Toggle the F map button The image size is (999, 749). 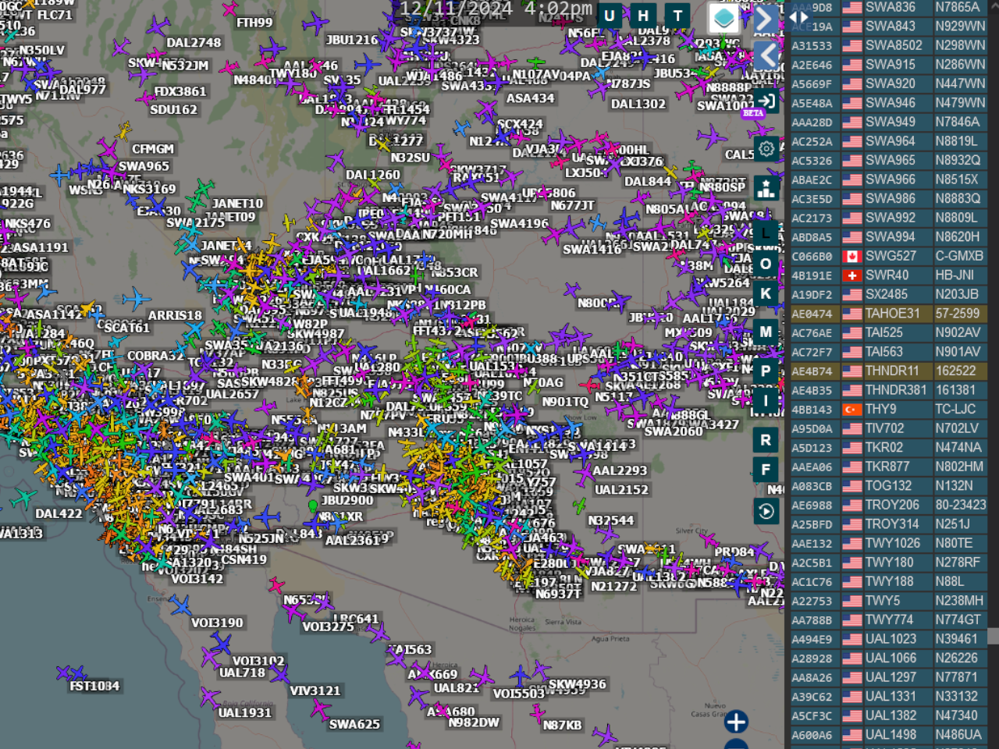[766, 470]
